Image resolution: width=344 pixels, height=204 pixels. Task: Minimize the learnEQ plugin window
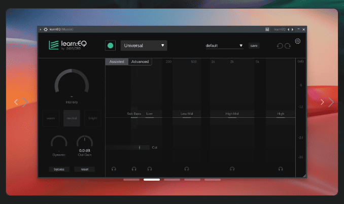tap(298, 29)
